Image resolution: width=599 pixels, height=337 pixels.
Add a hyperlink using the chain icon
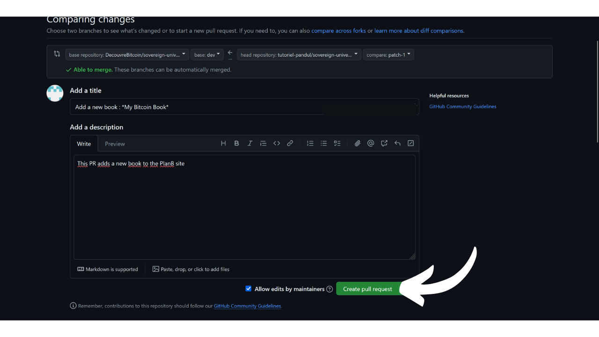[x=290, y=143]
